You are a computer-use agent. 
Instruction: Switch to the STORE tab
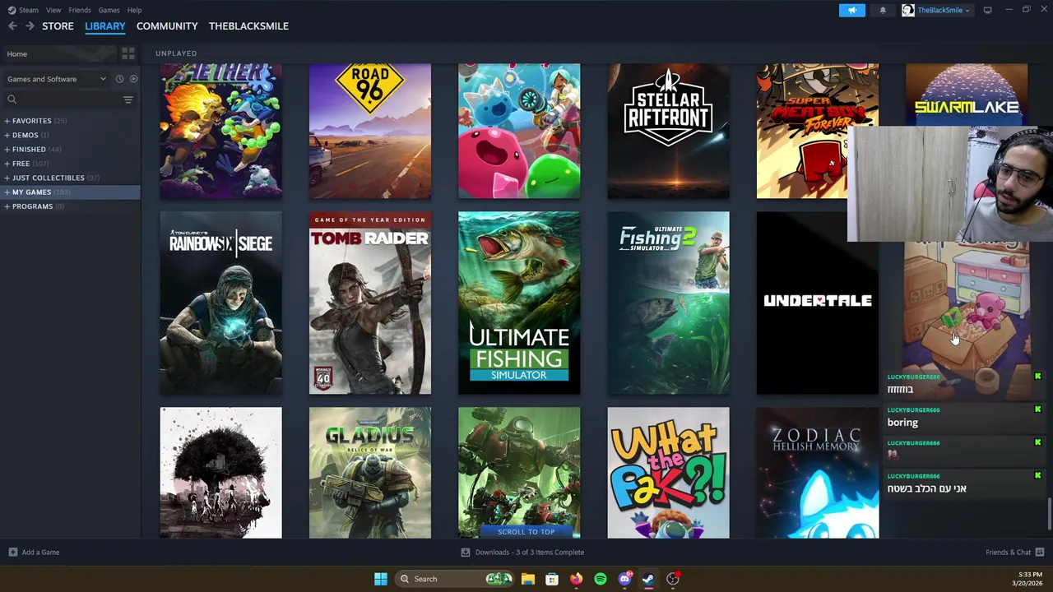[x=58, y=26]
